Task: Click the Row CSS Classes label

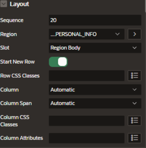Action: pyautogui.click(x=20, y=76)
